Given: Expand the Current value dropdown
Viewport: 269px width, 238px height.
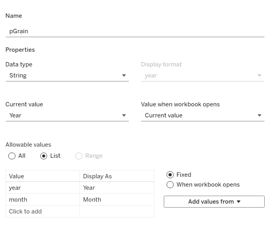Looking at the screenshot, I should 67,115.
